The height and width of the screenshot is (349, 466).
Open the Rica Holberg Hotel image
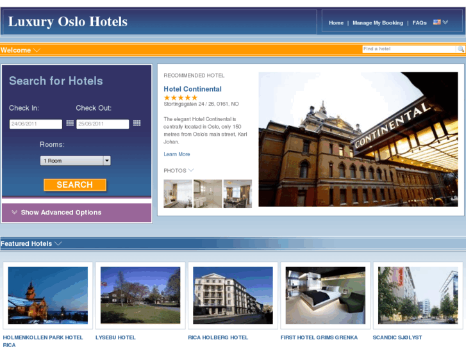233,295
